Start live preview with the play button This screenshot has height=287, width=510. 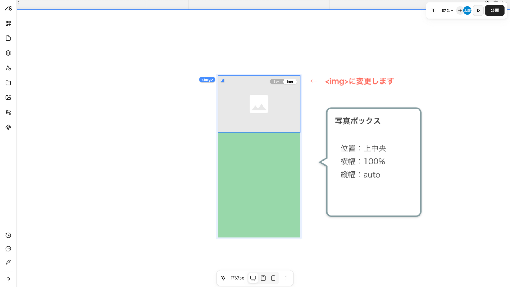click(478, 10)
